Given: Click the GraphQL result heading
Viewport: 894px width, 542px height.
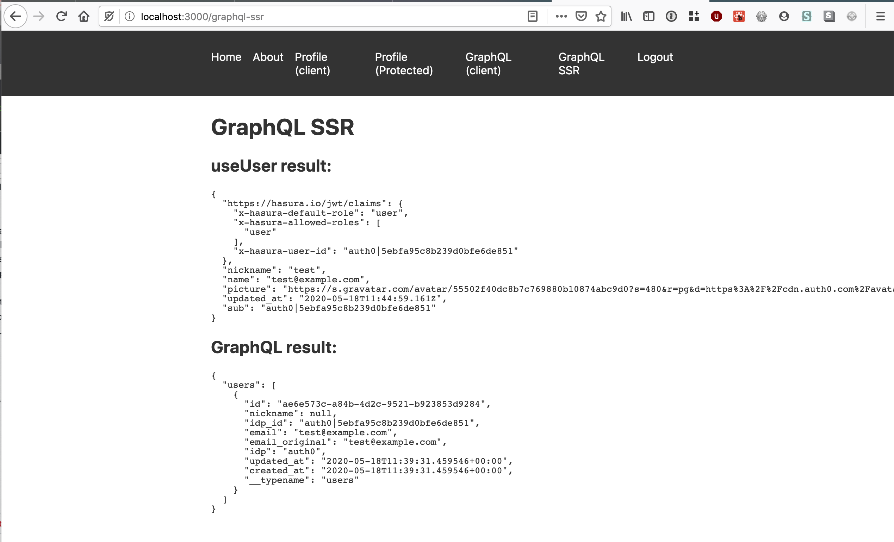Looking at the screenshot, I should click(x=274, y=347).
